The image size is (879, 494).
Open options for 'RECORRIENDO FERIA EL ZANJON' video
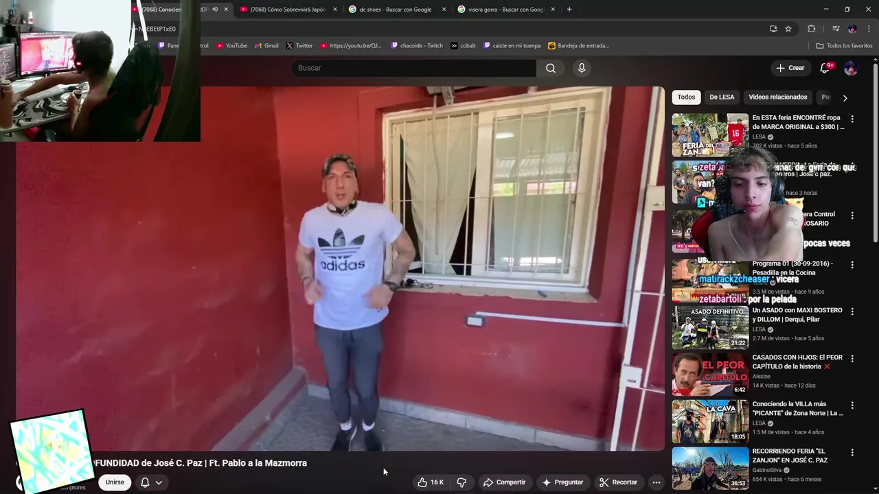coord(852,453)
